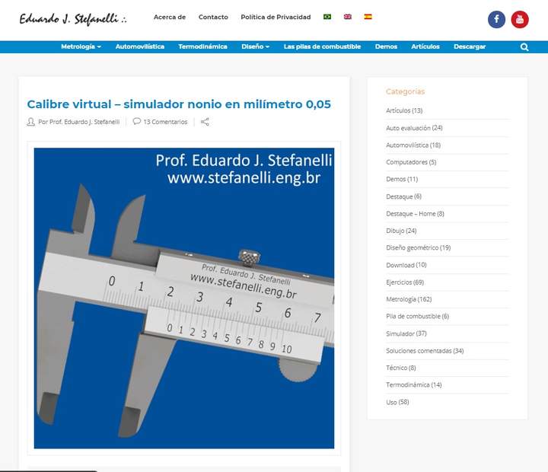548x472 pixels.
Task: Open the YouTube channel icon
Action: point(520,19)
